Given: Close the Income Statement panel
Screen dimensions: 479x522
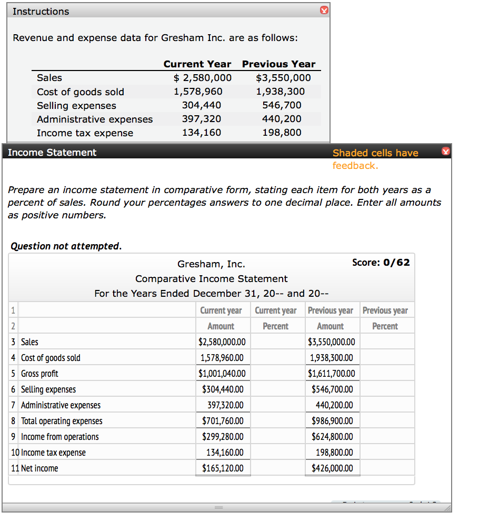Looking at the screenshot, I should coord(446,151).
